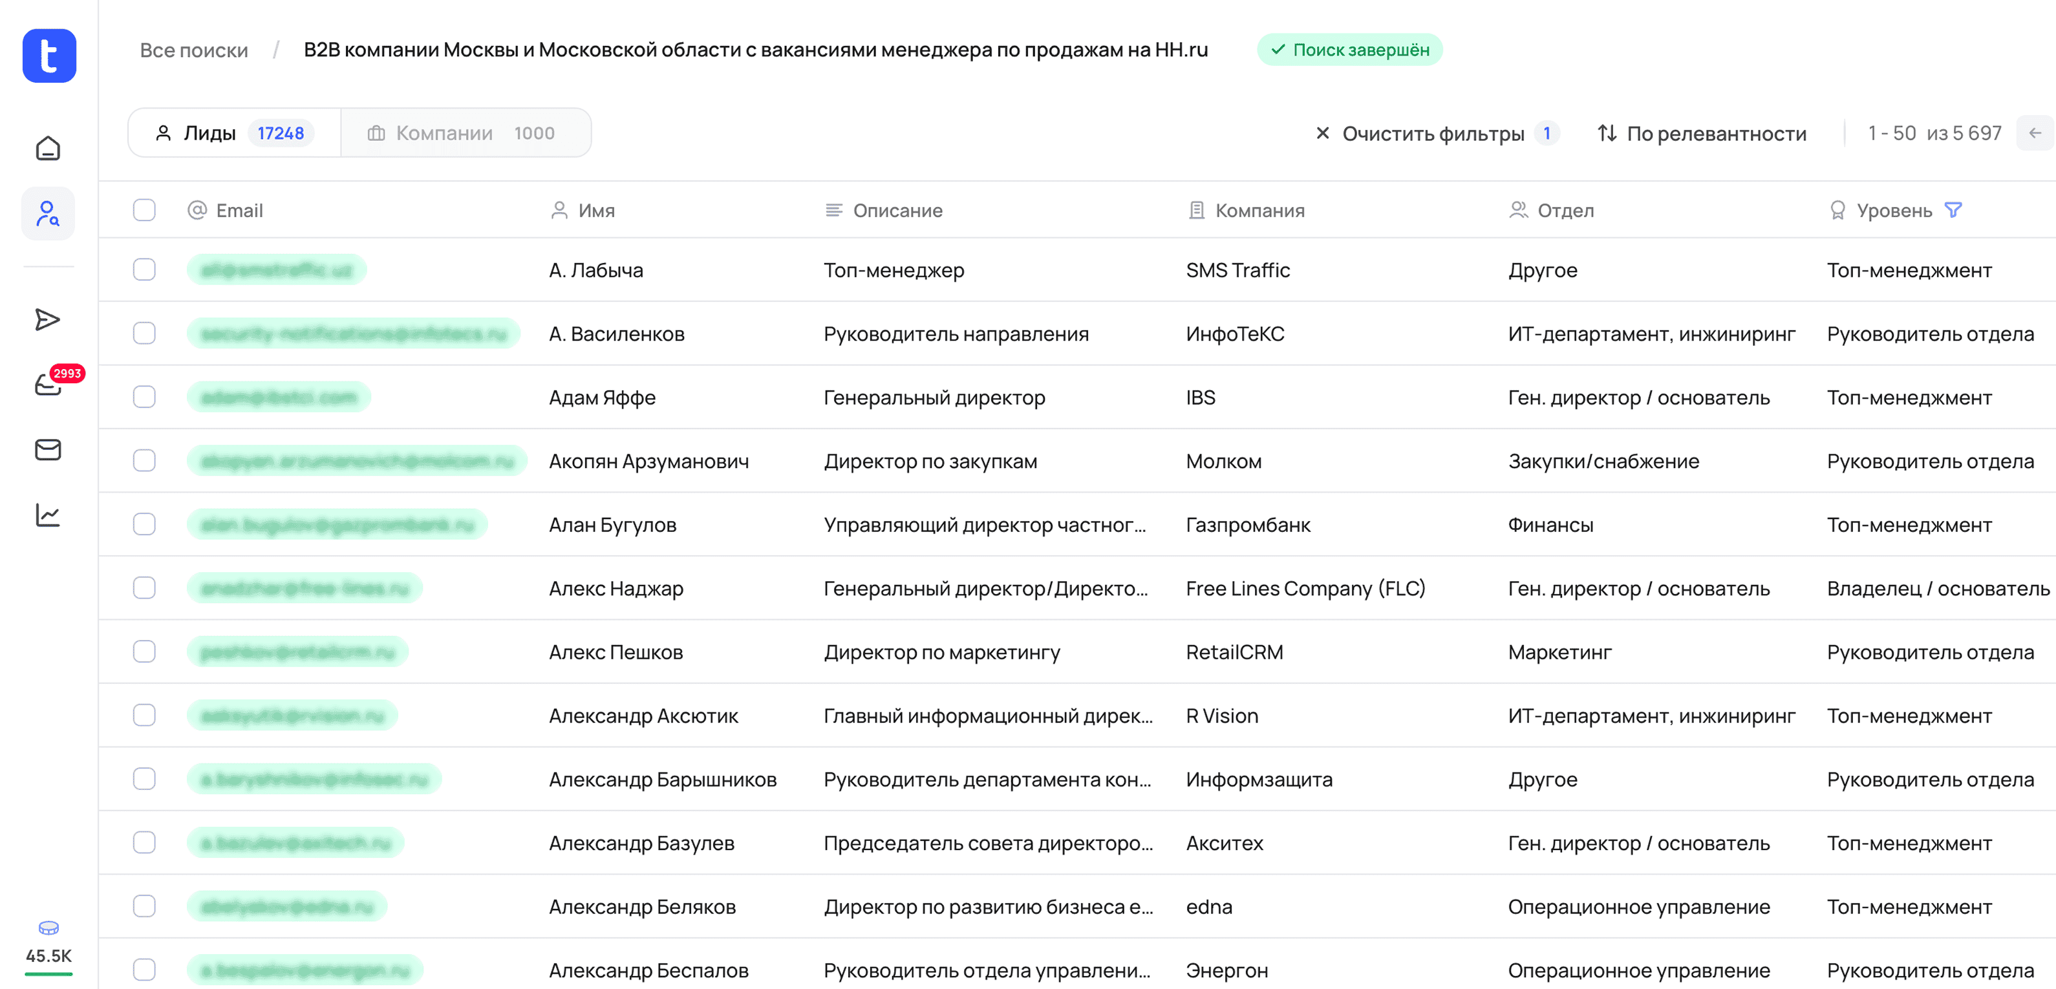Screen dimensions: 2056x989
Task: Click company Газпромбанк
Action: 1247,524
